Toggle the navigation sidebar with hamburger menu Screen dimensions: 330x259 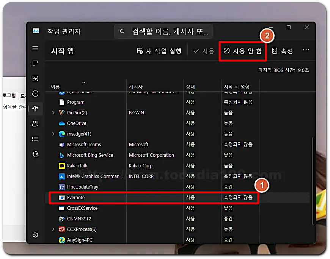click(35, 48)
